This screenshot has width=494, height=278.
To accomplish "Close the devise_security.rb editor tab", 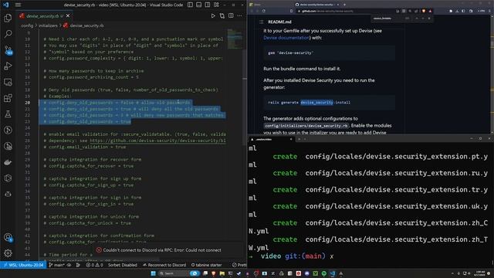I will tap(68, 15).
